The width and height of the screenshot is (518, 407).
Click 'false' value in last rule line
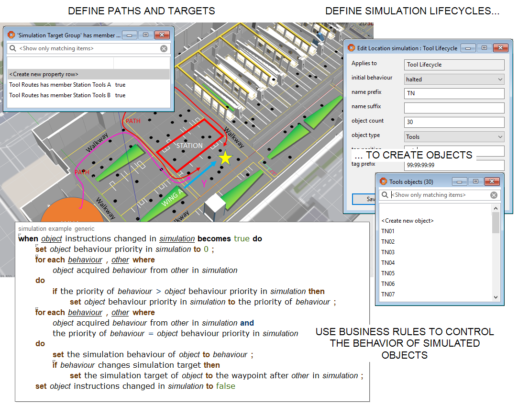(226, 386)
